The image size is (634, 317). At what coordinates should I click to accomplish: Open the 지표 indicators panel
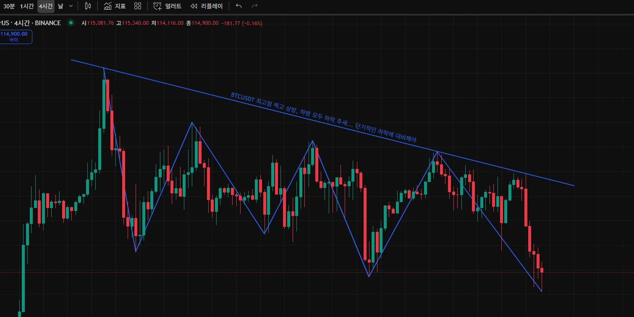tap(115, 6)
